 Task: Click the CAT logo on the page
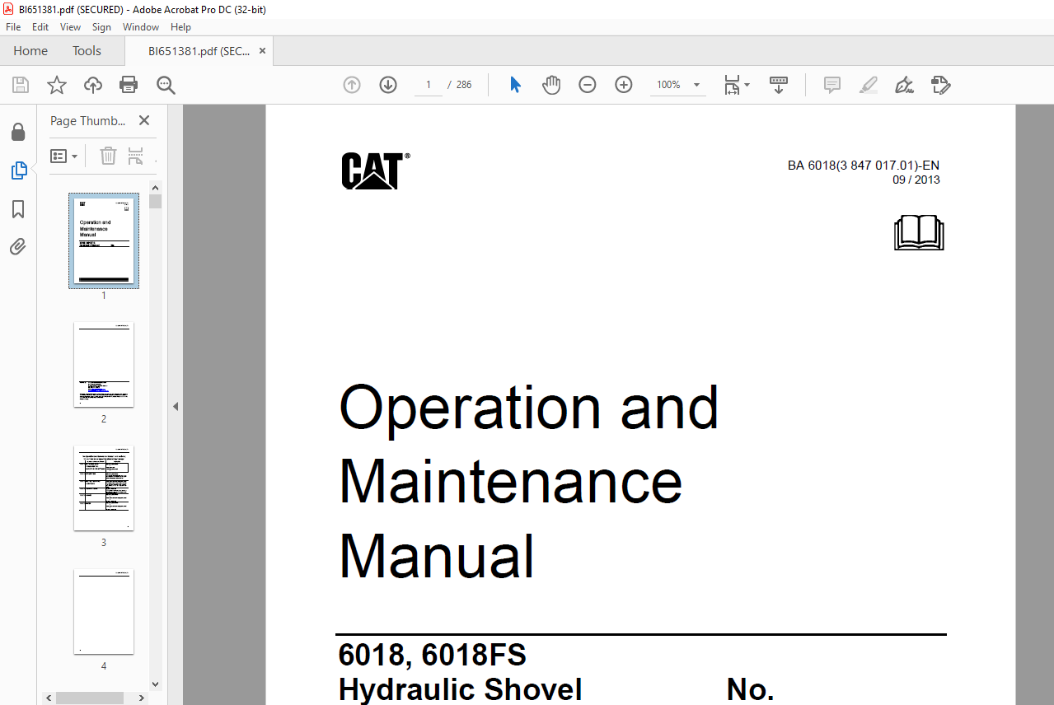coord(375,171)
